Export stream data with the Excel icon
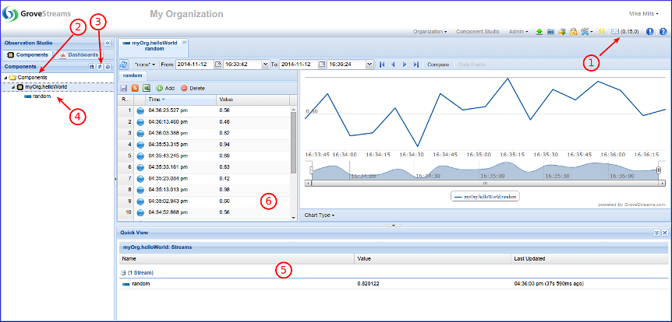This screenshot has width=672, height=322. pos(145,89)
